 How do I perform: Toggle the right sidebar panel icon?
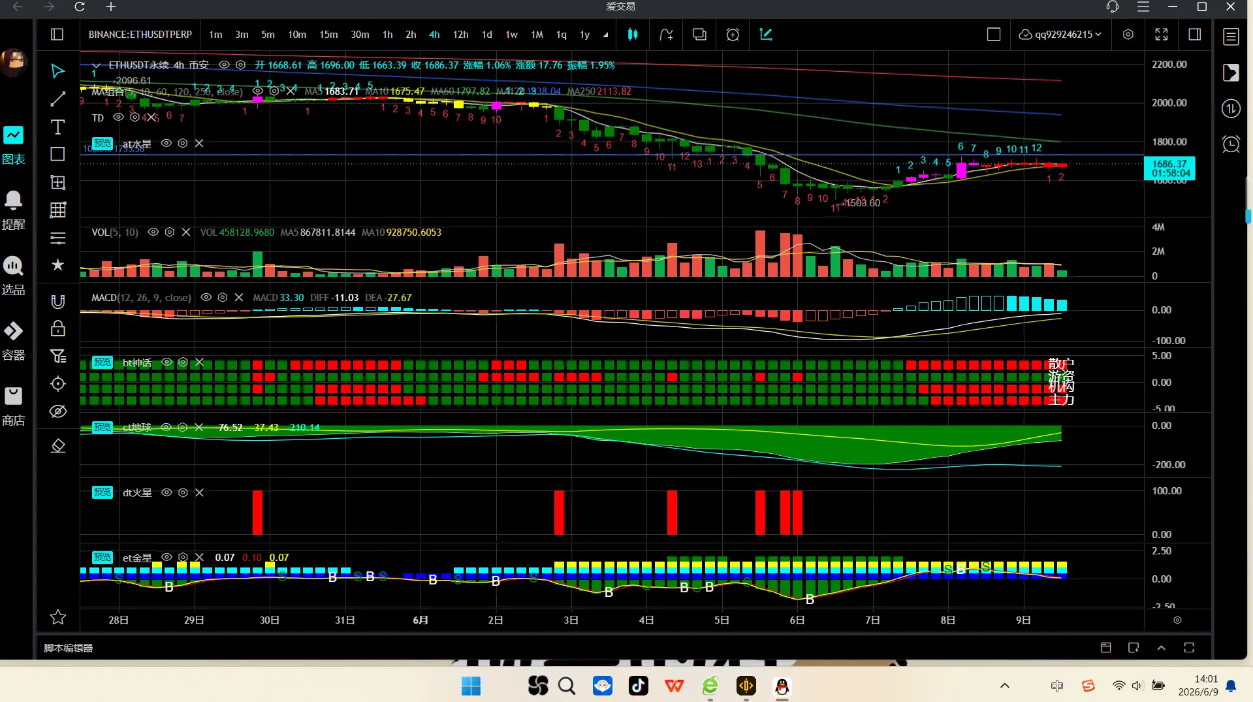click(x=1194, y=35)
